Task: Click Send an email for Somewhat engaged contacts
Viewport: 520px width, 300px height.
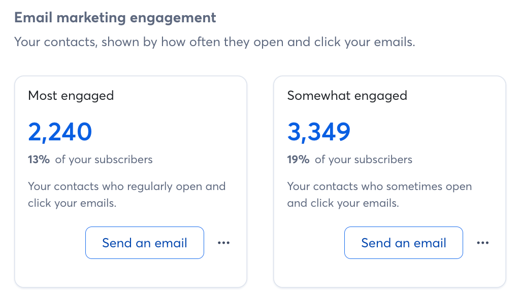Action: tap(404, 243)
